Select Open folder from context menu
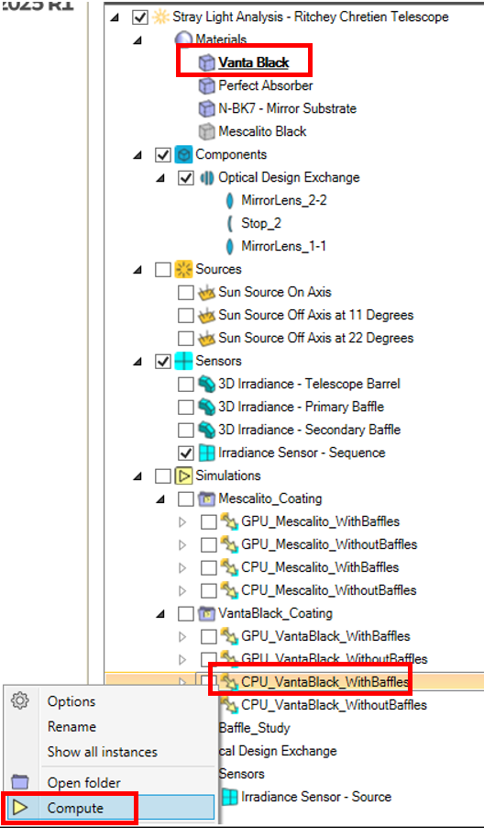Screen dimensions: 484x828 pyautogui.click(x=83, y=783)
